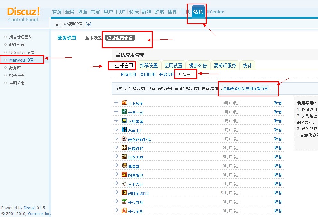Click the move handle for 创世纪2012 row
Viewport: 318px width, 217px height.
pyautogui.click(x=116, y=192)
